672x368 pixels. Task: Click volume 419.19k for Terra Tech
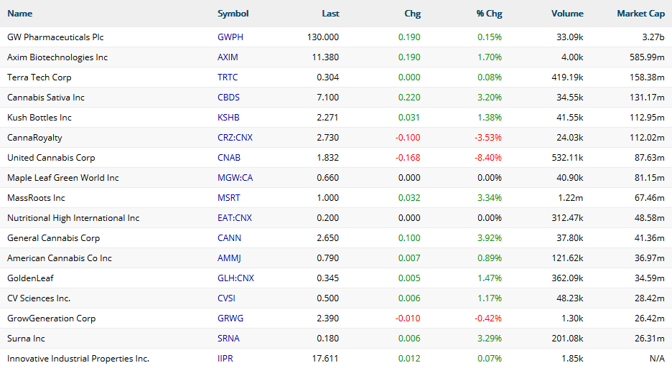tap(567, 77)
